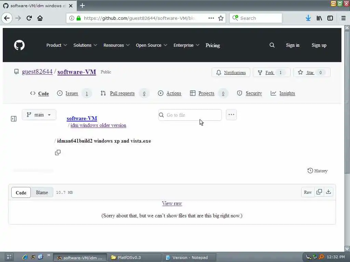Screen dimensions: 350x262
Task: Open a new browser tab
Action: pyautogui.click(x=82, y=5)
